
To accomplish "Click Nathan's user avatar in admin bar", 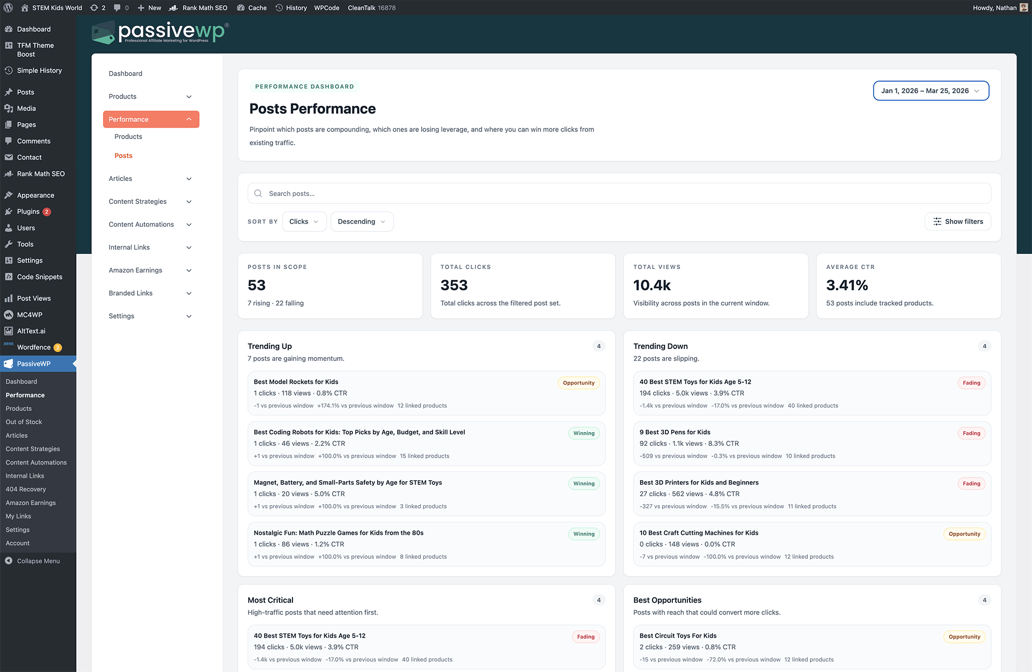I will [1024, 8].
